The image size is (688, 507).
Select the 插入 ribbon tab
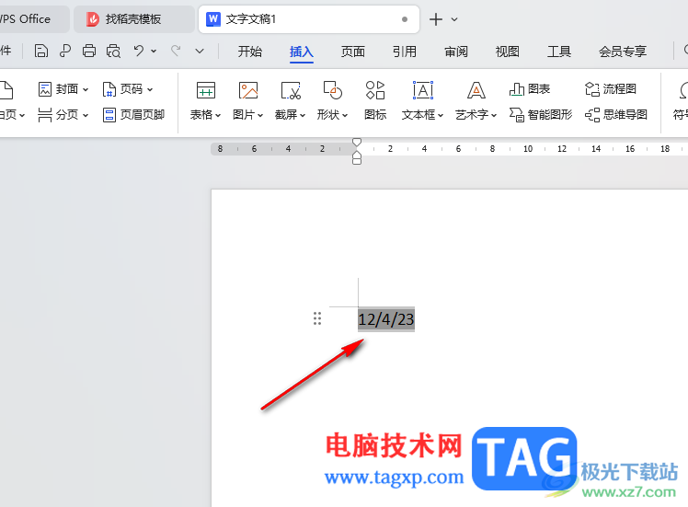click(x=302, y=52)
